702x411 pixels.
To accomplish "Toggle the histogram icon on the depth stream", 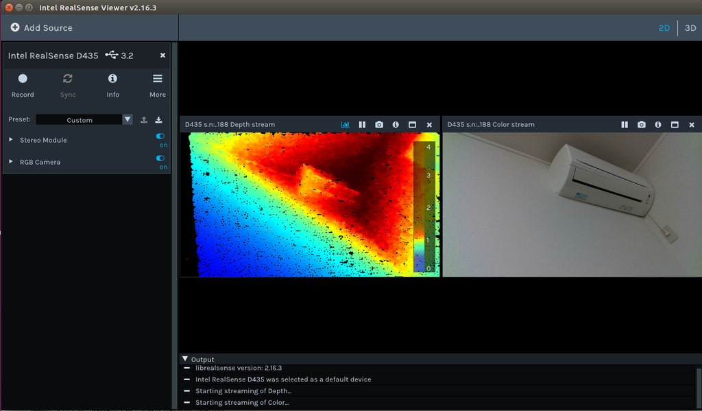I will 345,125.
